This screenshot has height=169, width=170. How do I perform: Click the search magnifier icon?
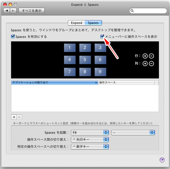(132, 11)
